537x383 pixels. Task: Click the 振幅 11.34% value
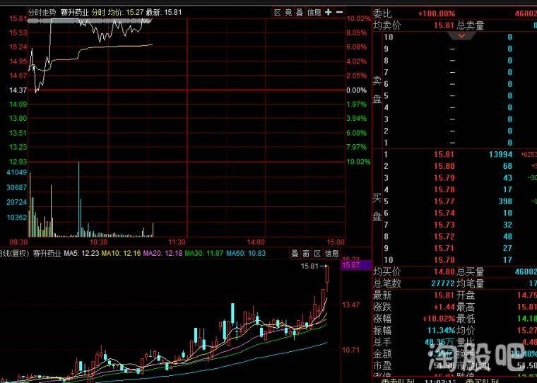pos(441,331)
